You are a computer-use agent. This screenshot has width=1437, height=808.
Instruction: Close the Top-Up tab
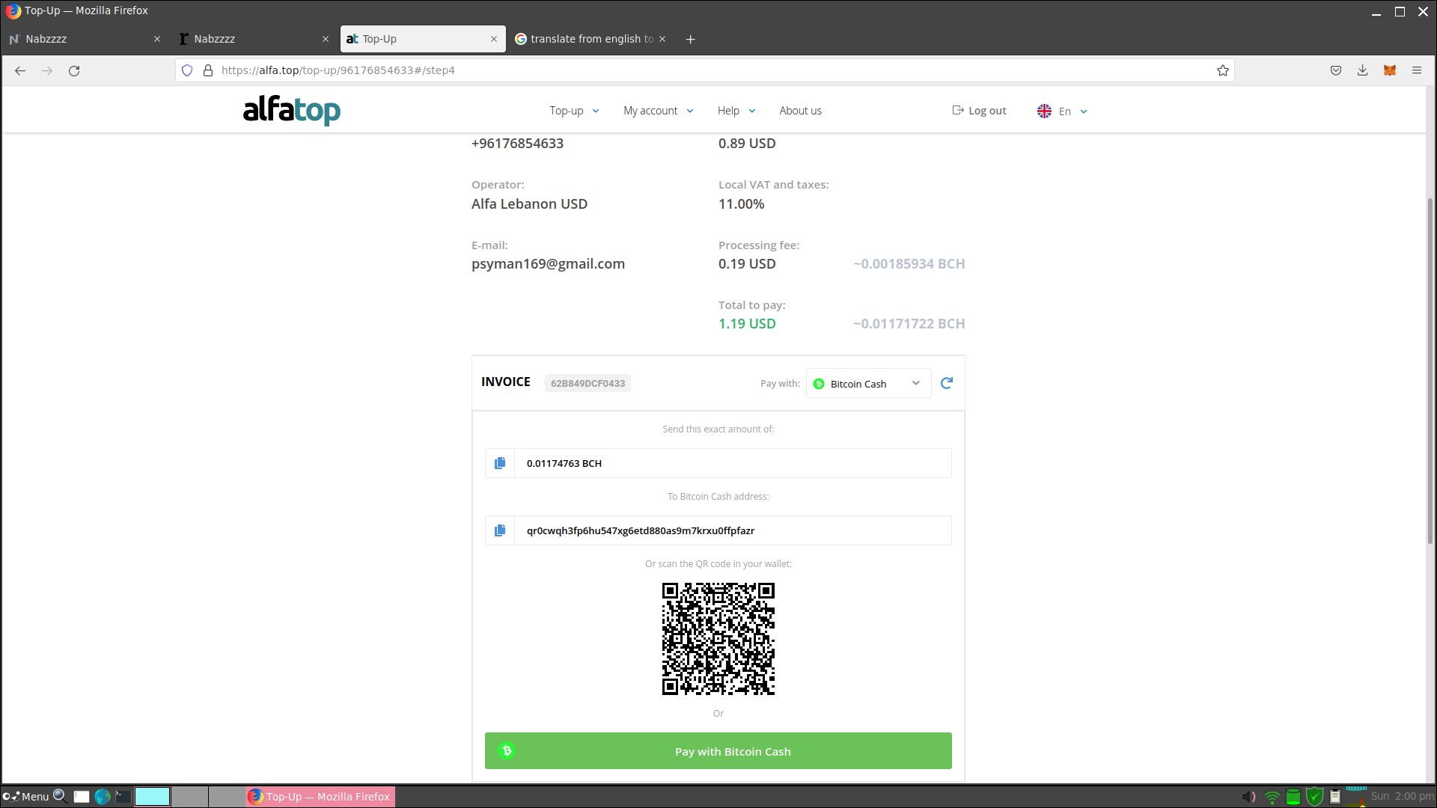[x=494, y=39]
